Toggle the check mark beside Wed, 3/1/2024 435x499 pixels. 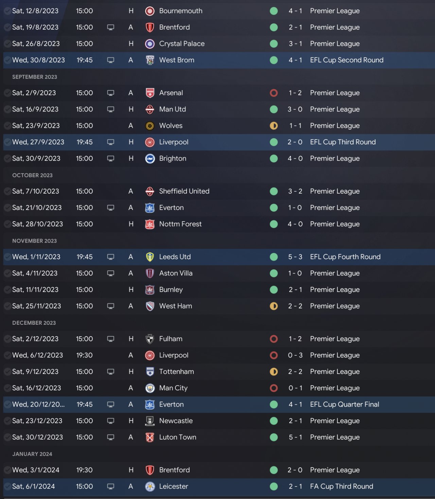coord(7,470)
